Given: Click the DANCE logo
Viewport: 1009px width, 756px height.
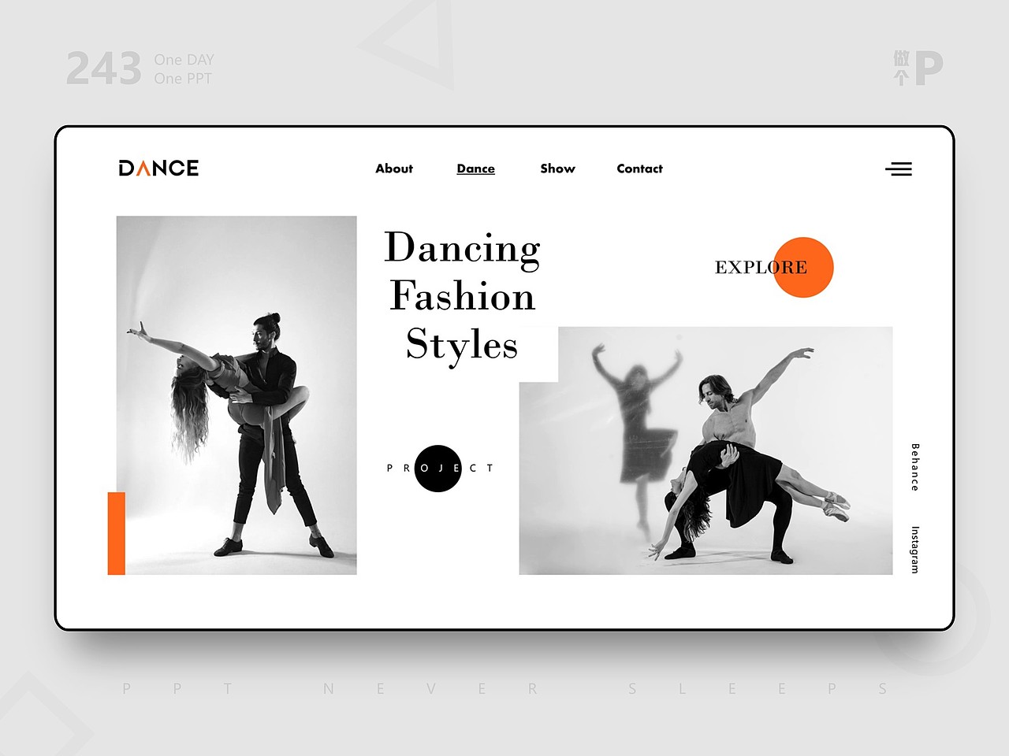Looking at the screenshot, I should (158, 168).
